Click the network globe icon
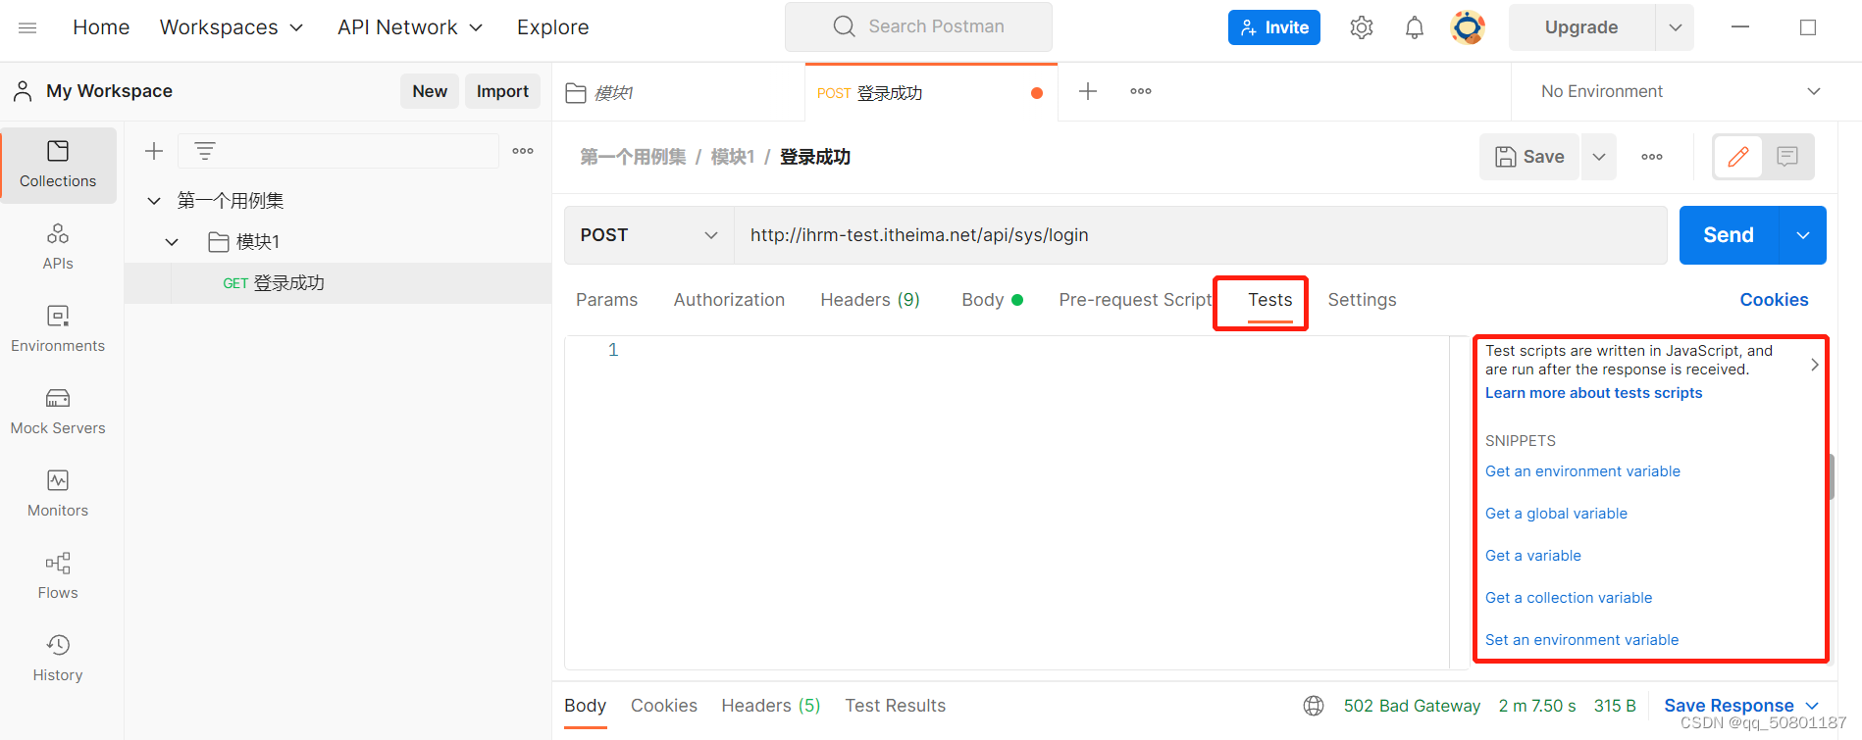The height and width of the screenshot is (740, 1862). point(1314,706)
